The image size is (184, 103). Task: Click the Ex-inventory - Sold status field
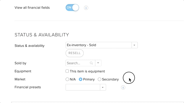tap(99, 45)
